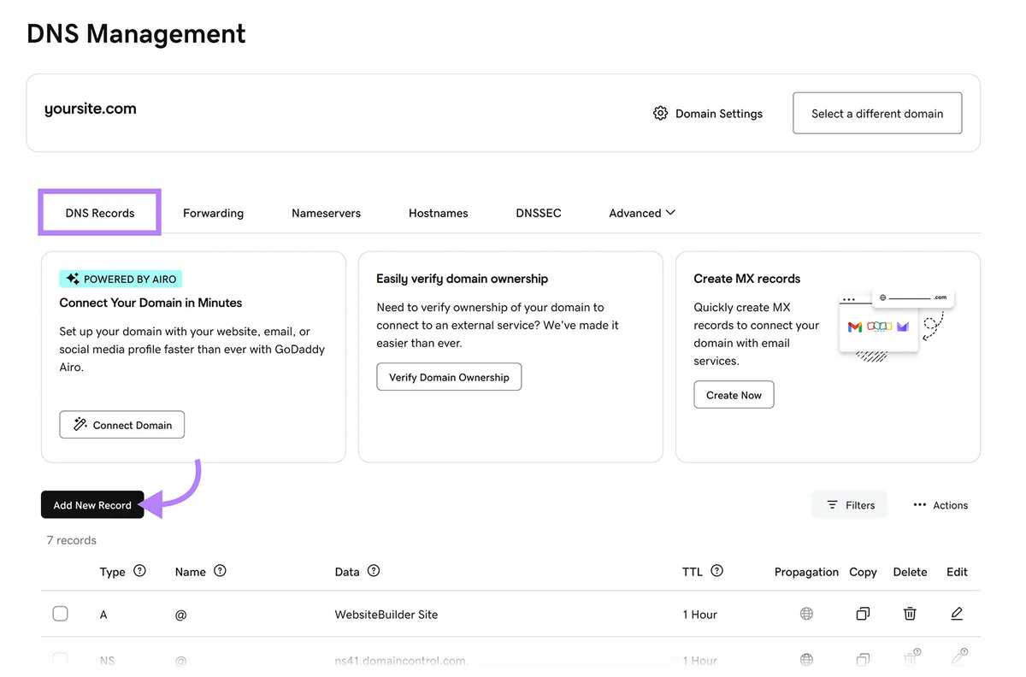
Task: Open the Nameservers tab
Action: (326, 213)
